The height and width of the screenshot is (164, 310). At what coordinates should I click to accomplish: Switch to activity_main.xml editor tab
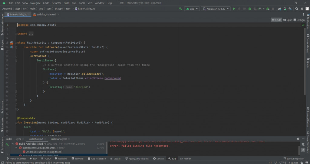[x=46, y=15]
